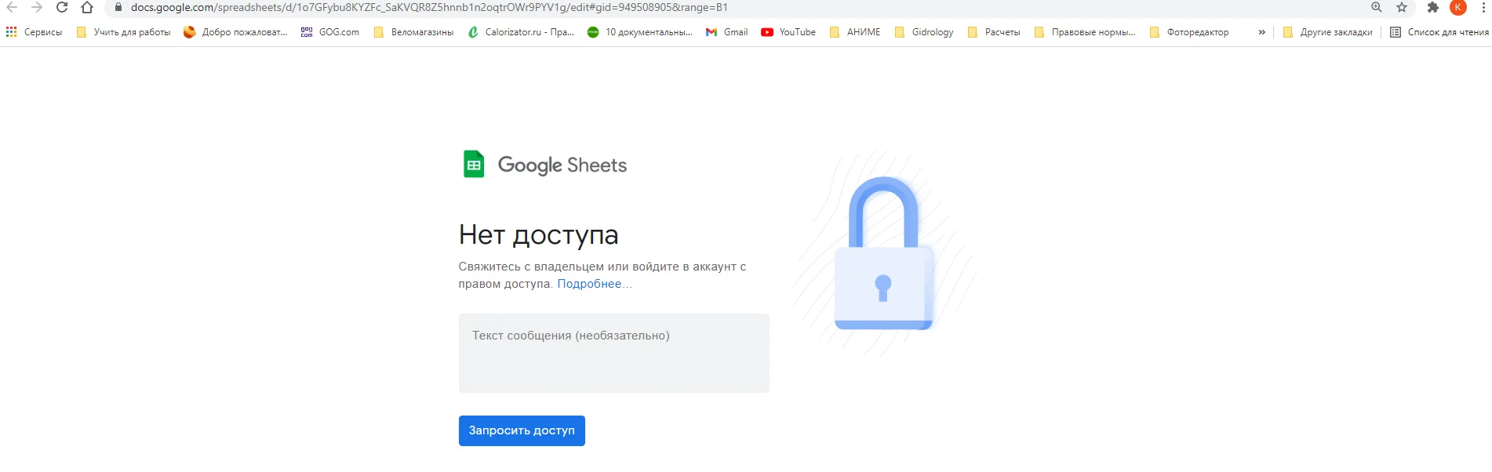Image resolution: width=1492 pixels, height=472 pixels.
Task: Click the optional message text field
Action: [x=613, y=353]
